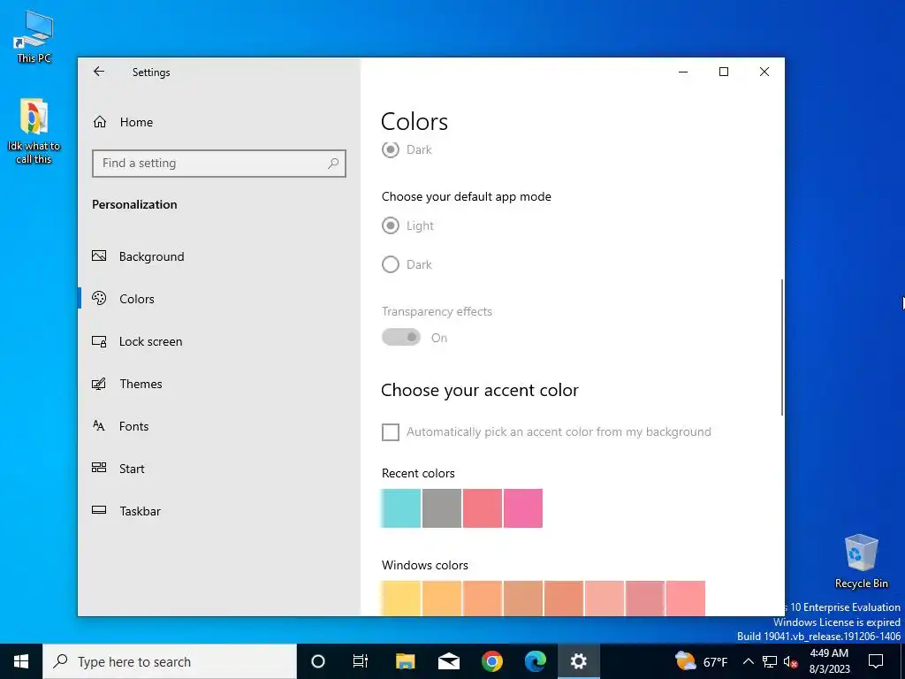Click the network icon in system tray
This screenshot has height=679, width=905.
(x=770, y=661)
